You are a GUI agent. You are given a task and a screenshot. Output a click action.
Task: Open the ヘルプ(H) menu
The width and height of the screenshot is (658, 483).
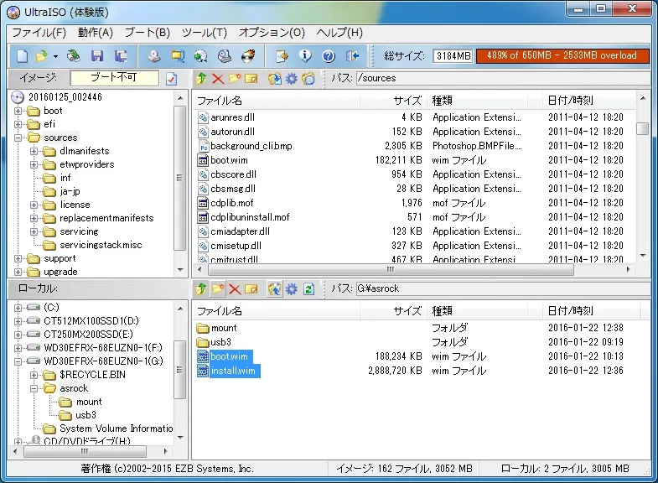(x=339, y=33)
